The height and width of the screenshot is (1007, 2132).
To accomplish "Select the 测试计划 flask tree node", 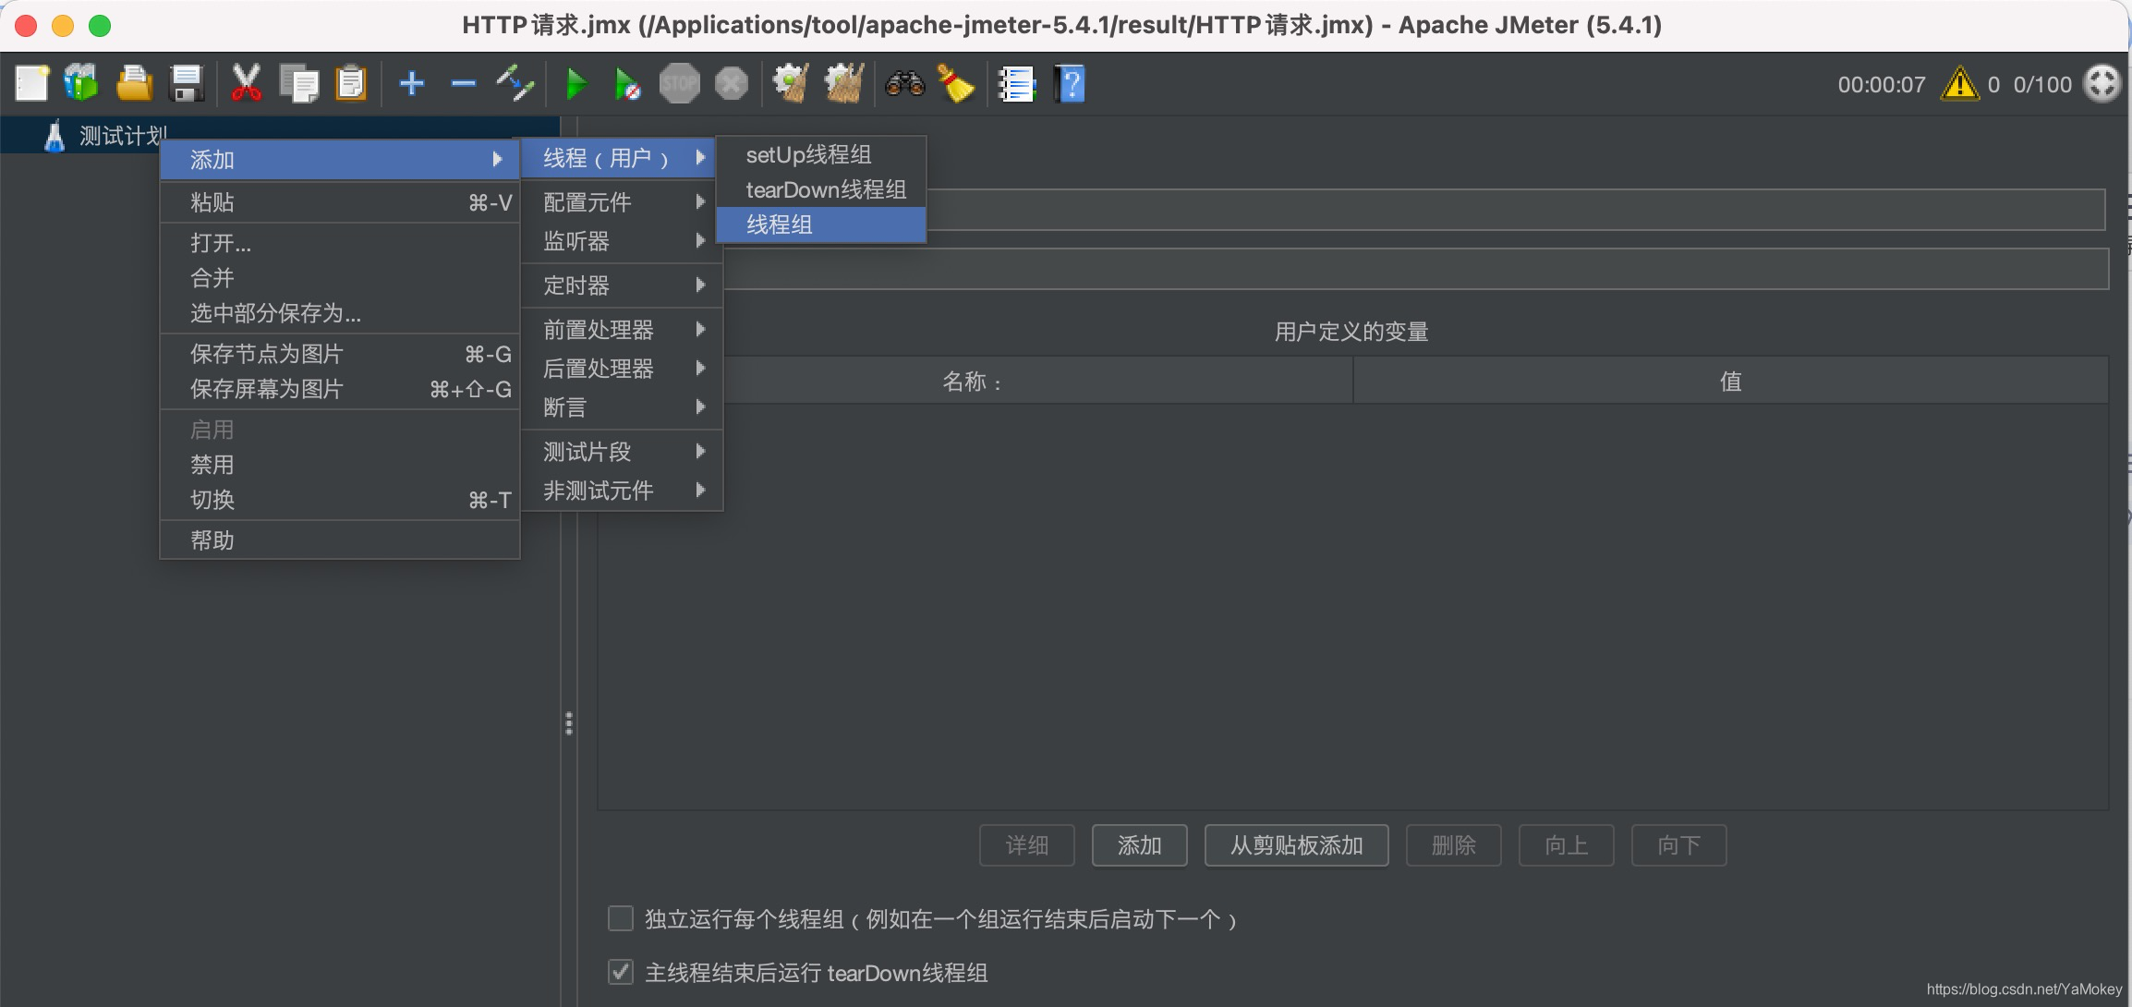I will coord(105,136).
